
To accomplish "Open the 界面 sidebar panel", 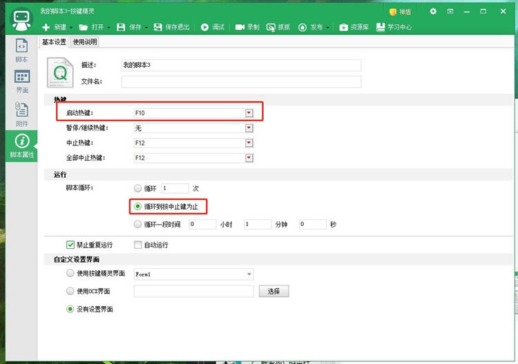I will point(21,81).
